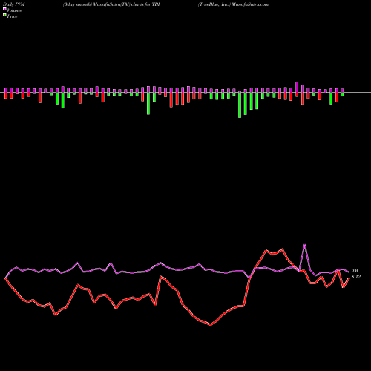Viewport: 371px width, 371px height.
Task: Click the '(3day smooth) MunafaSutra(TM) charts for TBI' heading
Action: 111,4
